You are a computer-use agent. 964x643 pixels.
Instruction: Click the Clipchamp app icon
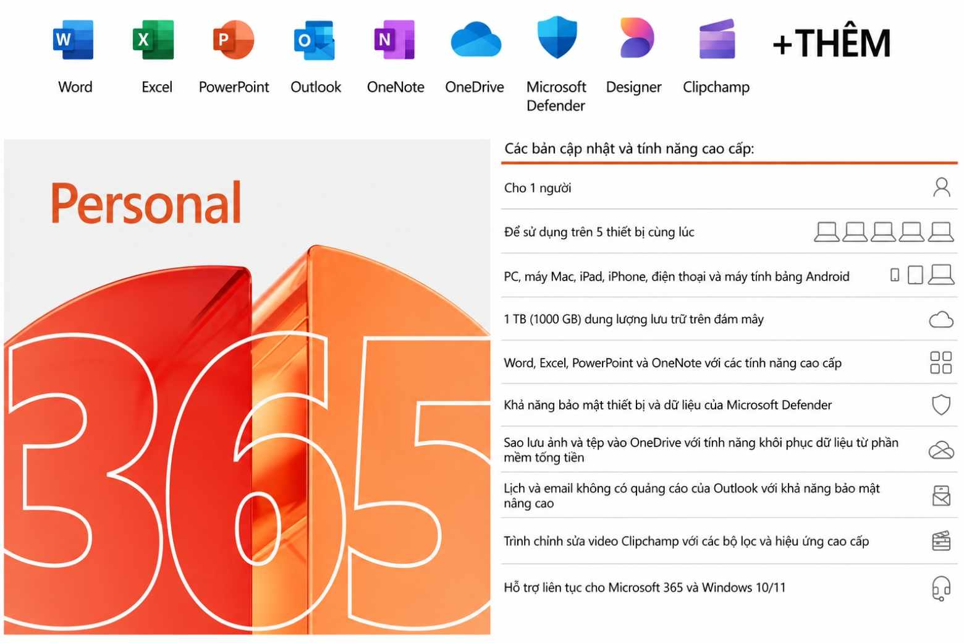717,40
